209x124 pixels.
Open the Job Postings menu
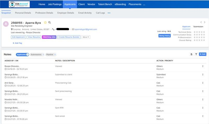point(55,4)
